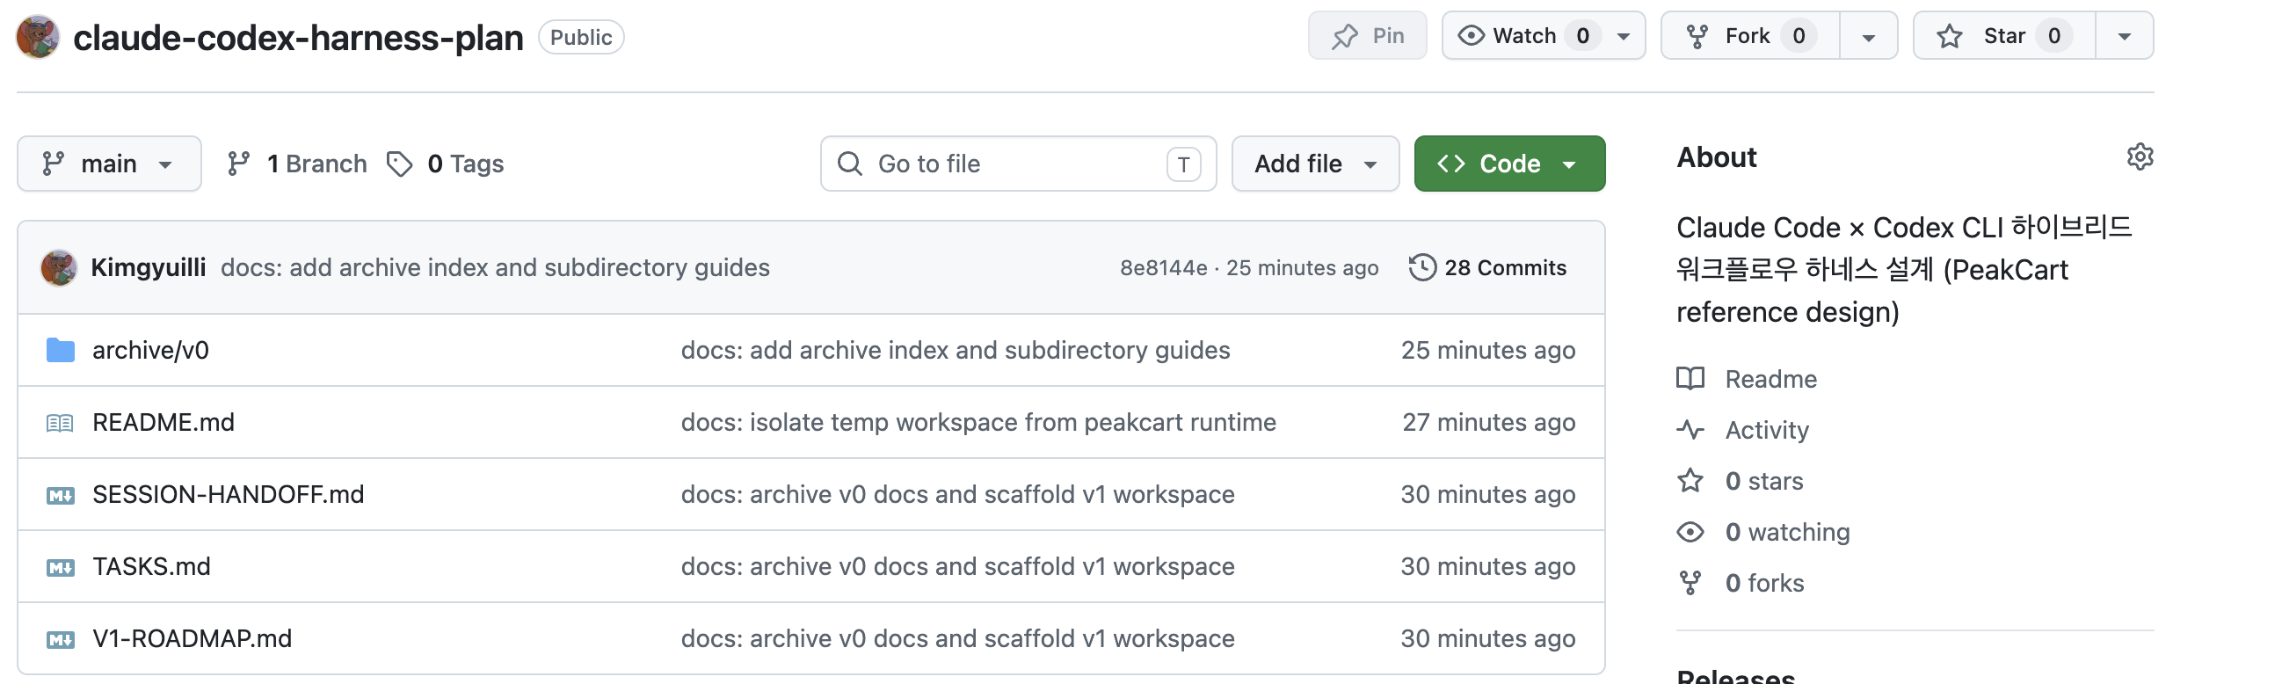Open the main branch switcher dropdown
This screenshot has width=2282, height=684.
pyautogui.click(x=109, y=164)
